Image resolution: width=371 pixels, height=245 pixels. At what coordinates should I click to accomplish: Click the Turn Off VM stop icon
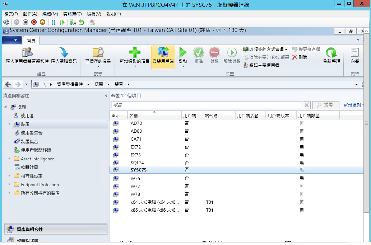(25, 22)
